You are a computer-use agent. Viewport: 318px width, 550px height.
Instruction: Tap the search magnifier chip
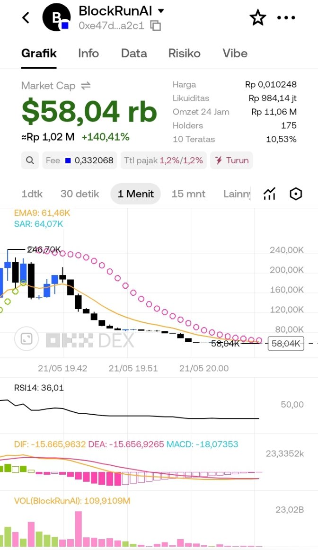coord(30,160)
